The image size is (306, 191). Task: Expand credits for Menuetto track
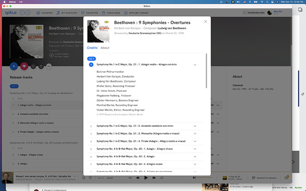tap(195, 134)
